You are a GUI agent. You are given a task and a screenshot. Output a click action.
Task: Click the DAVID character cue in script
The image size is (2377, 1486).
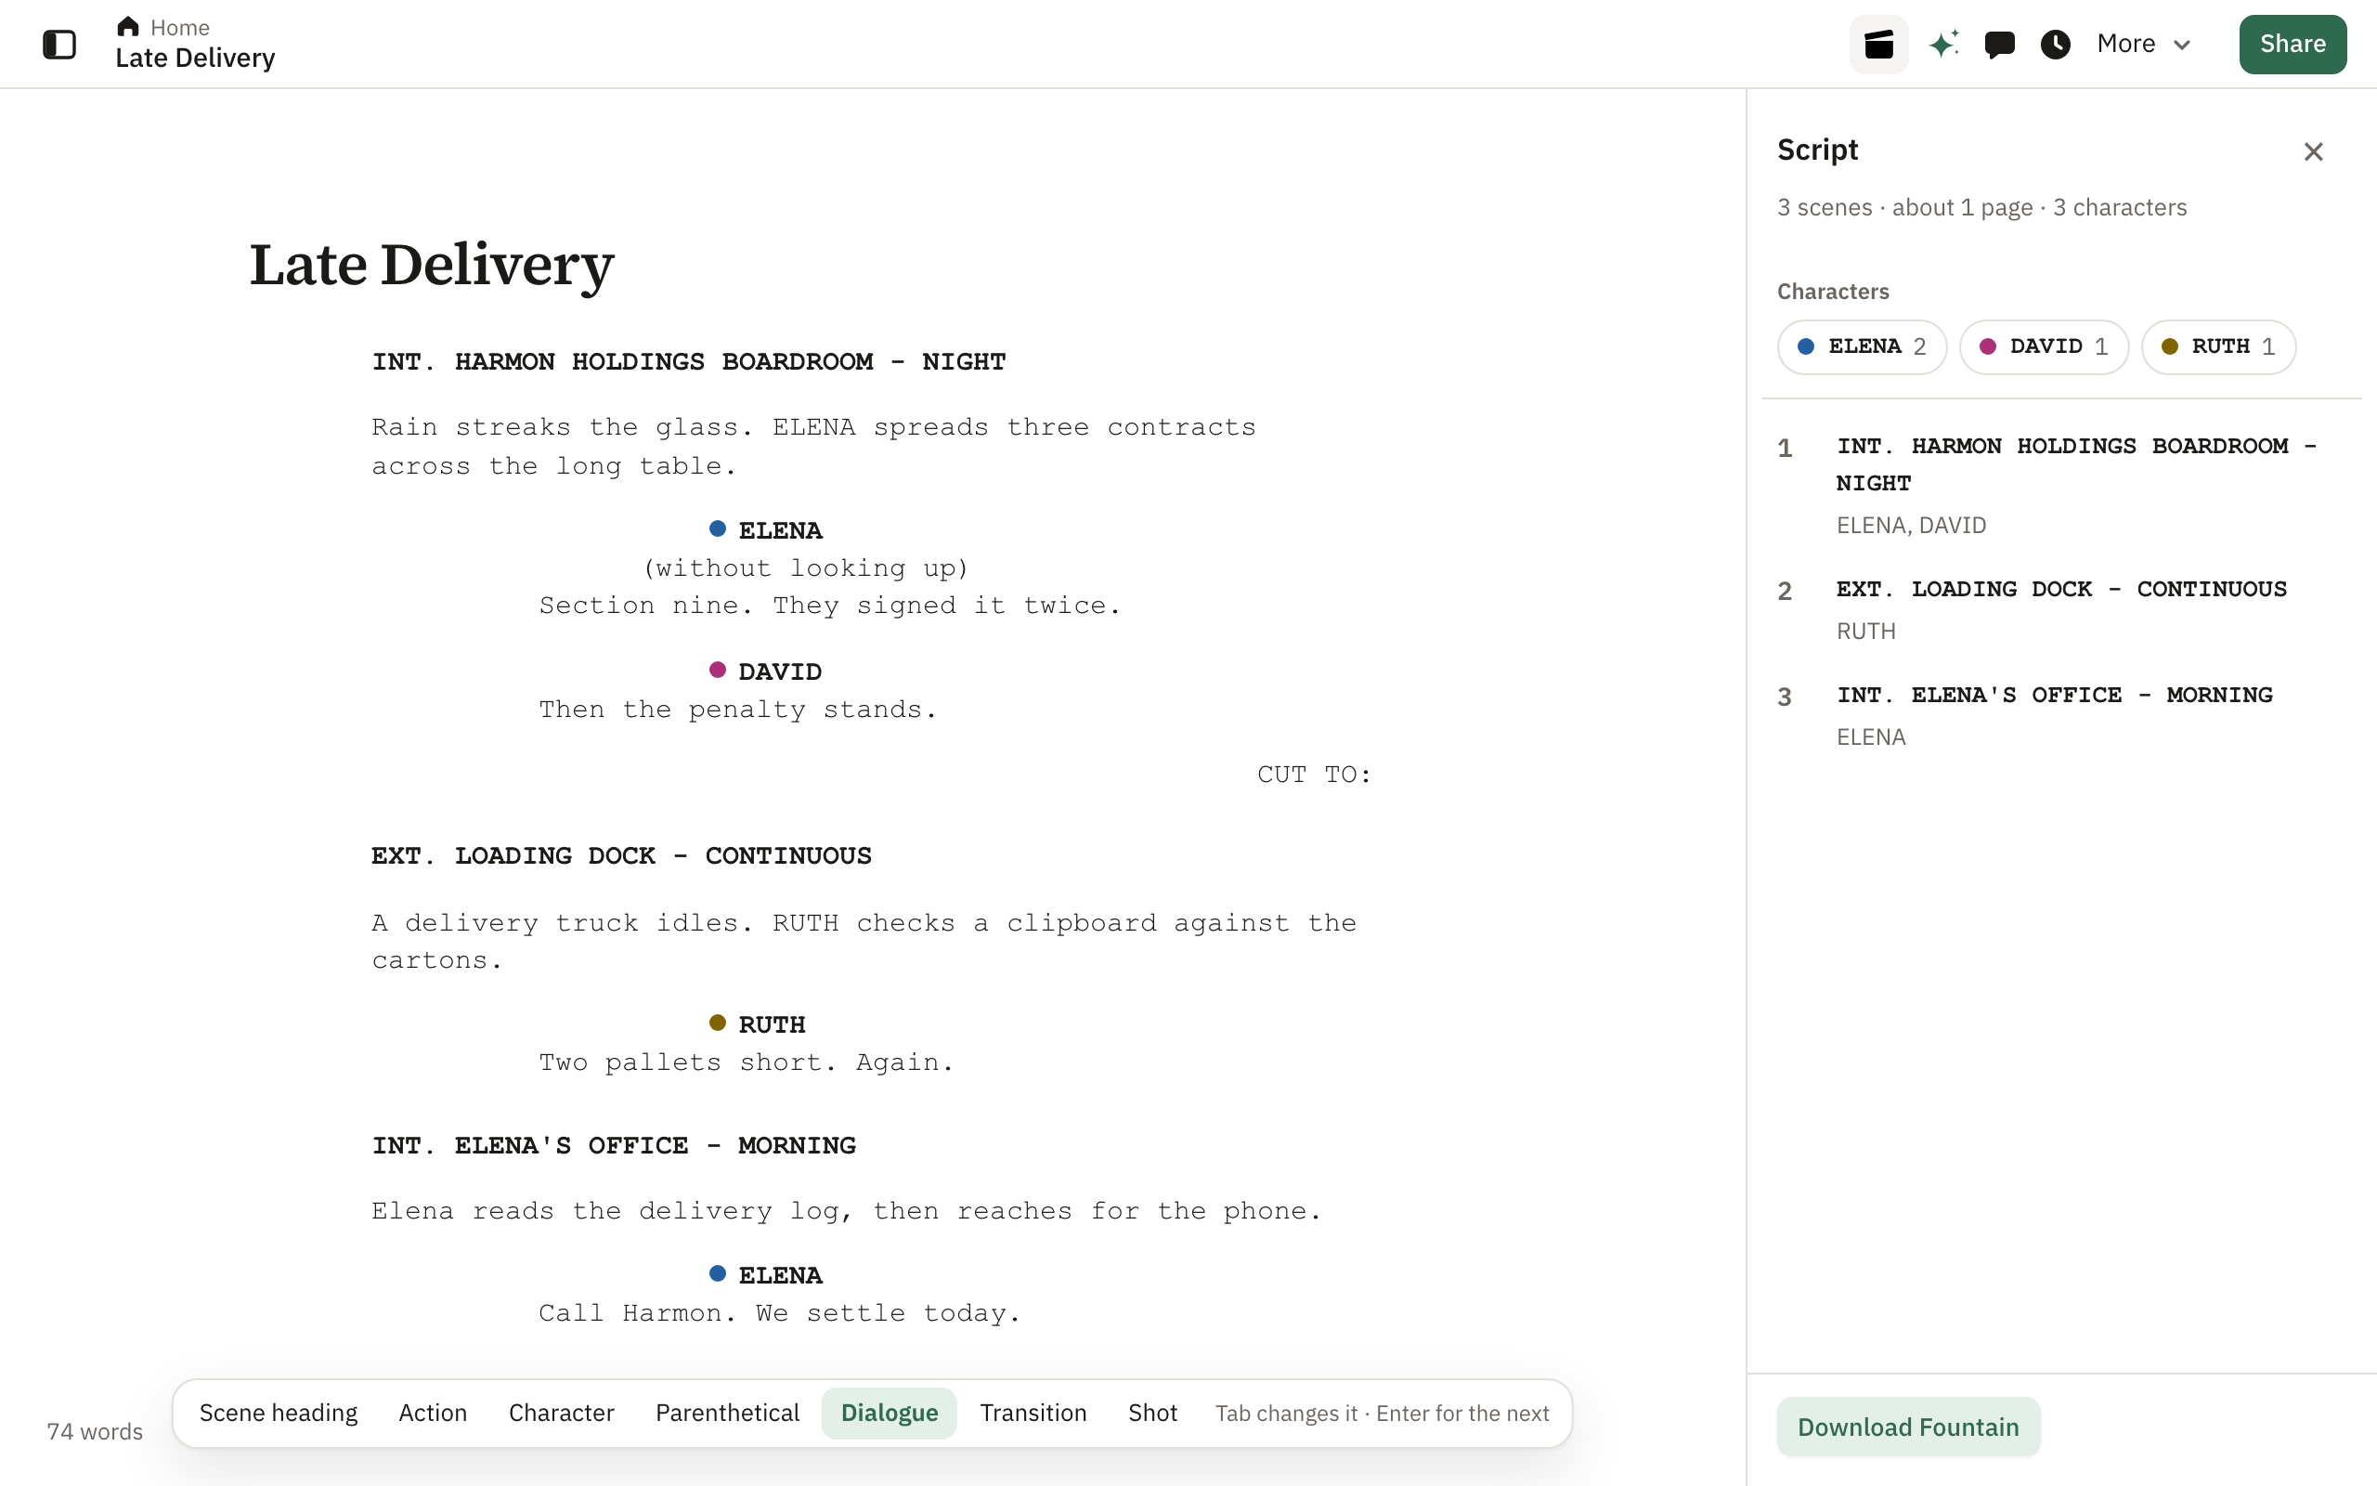[780, 672]
